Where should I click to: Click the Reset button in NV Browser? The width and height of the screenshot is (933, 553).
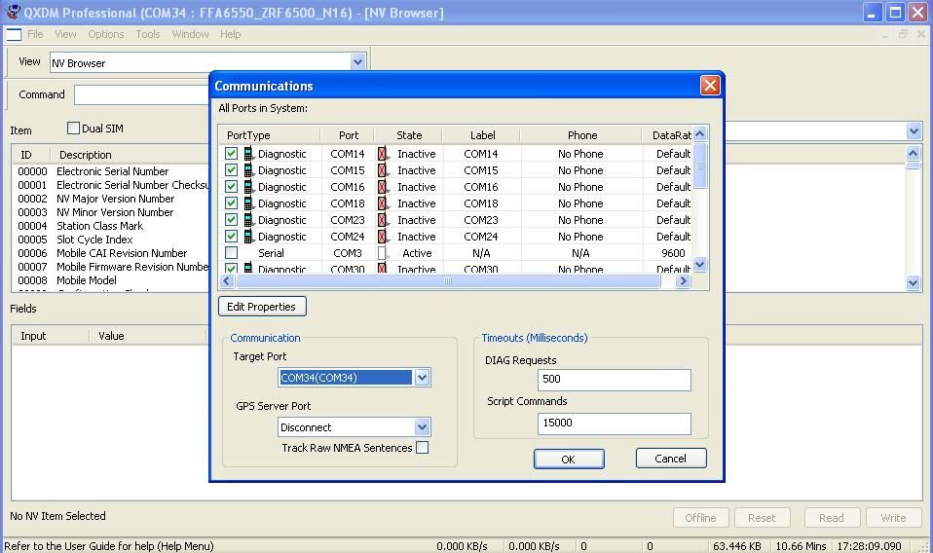[762, 517]
